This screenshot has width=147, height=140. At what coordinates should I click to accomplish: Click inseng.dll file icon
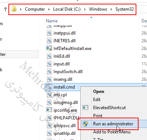pos(49,79)
